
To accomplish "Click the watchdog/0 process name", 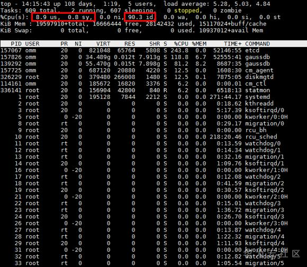I will [x=263, y=144].
